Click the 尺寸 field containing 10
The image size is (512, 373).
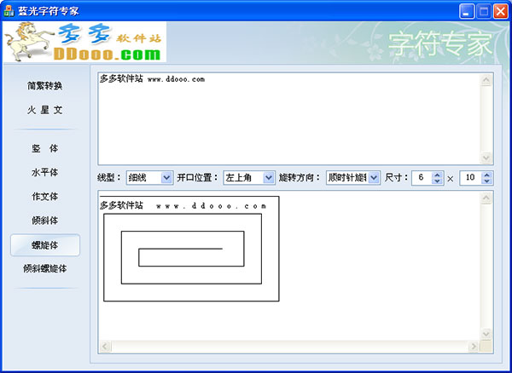471,178
